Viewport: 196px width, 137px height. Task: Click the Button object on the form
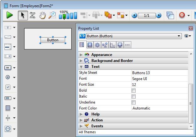point(53,40)
